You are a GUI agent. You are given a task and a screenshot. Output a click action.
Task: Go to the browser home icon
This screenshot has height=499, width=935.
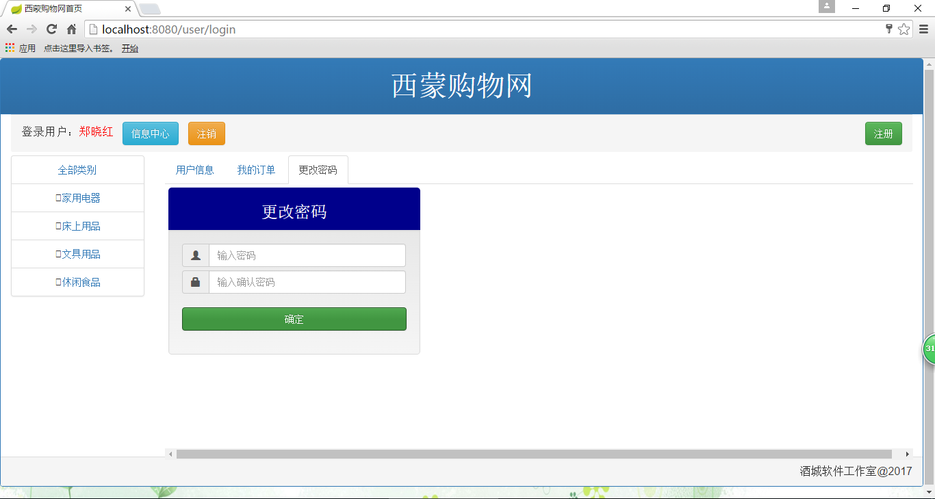(71, 29)
